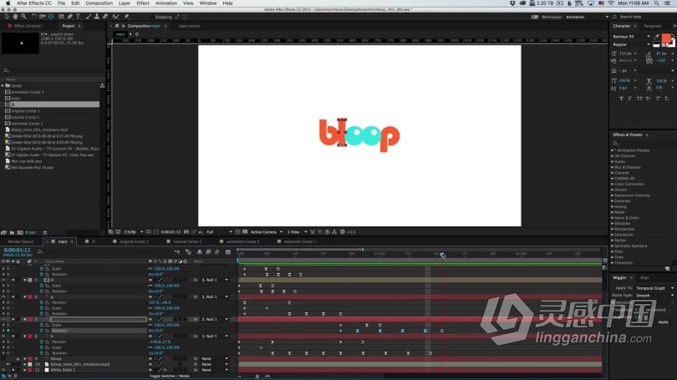Click red label color of layer 8
This screenshot has width=677, height=380.
click(x=30, y=336)
